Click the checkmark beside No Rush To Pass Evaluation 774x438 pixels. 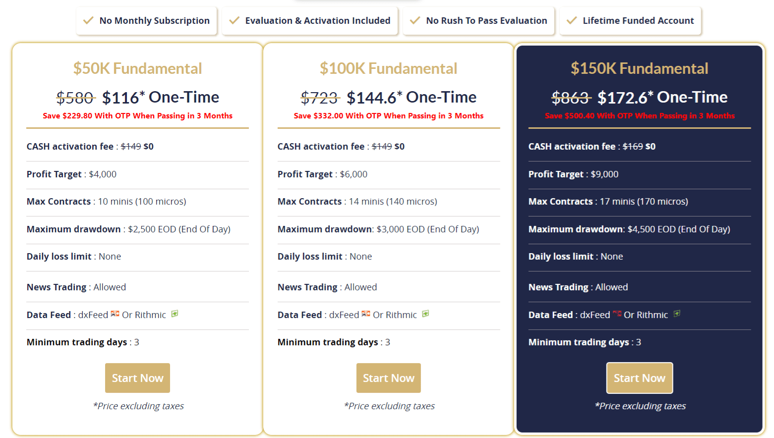coord(415,21)
